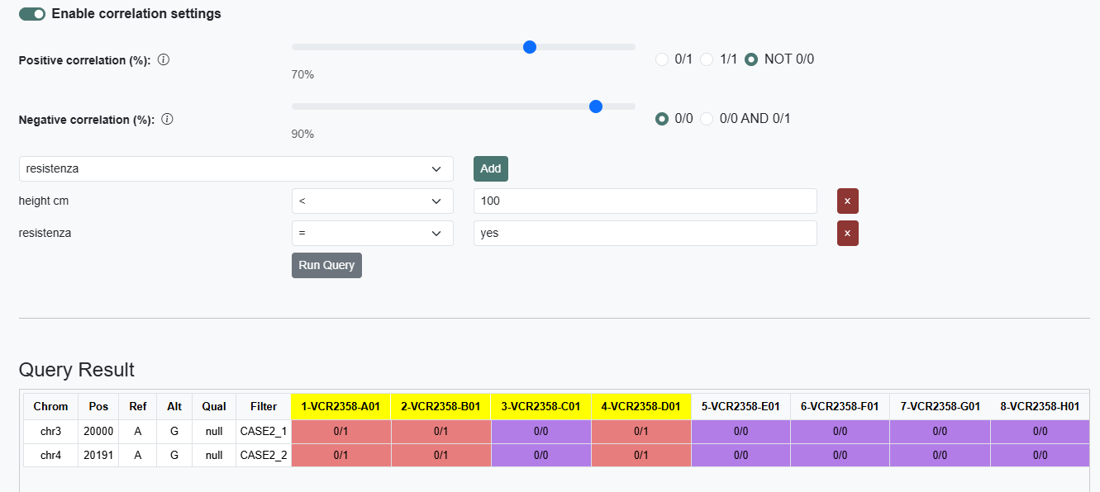Click info icon beside Negative correlation
Viewport: 1100px width, 492px height.
pos(167,120)
